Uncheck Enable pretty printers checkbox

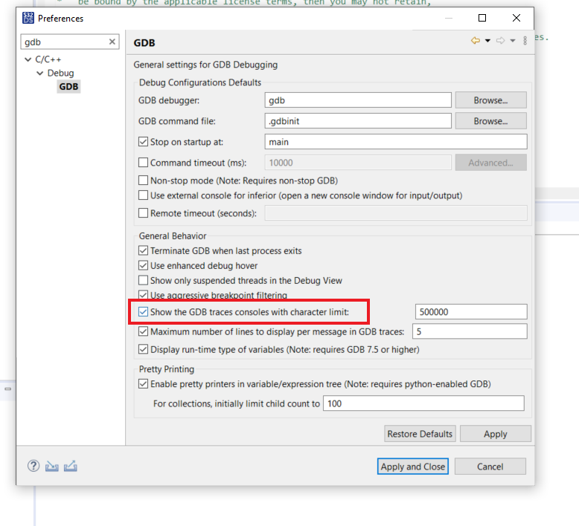tap(144, 383)
